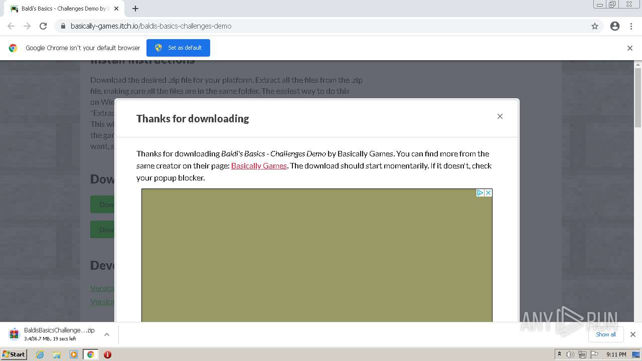The image size is (642, 361).
Task: Click the browser forward arrow
Action: [x=27, y=26]
